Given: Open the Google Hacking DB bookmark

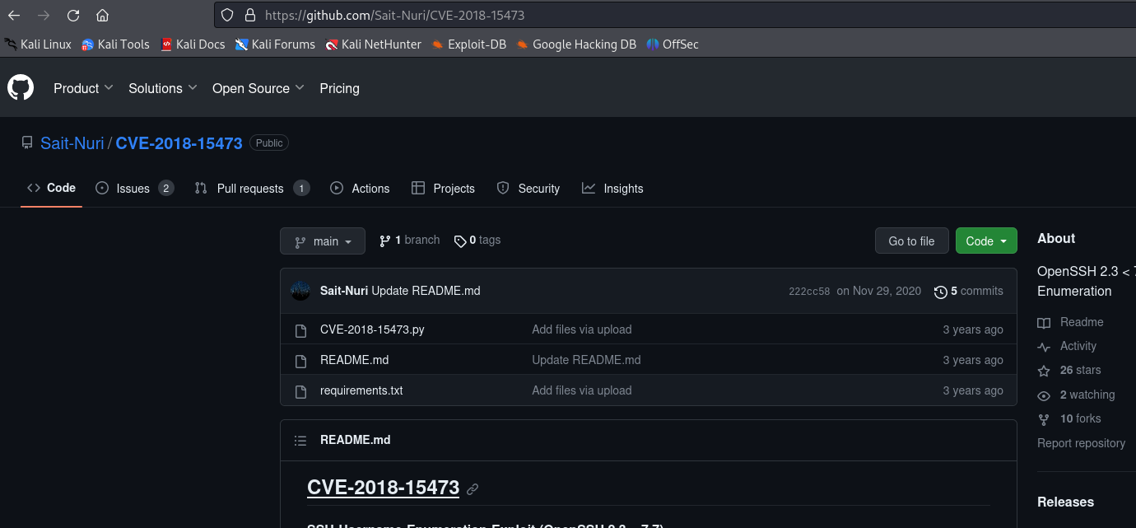Looking at the screenshot, I should coord(576,44).
